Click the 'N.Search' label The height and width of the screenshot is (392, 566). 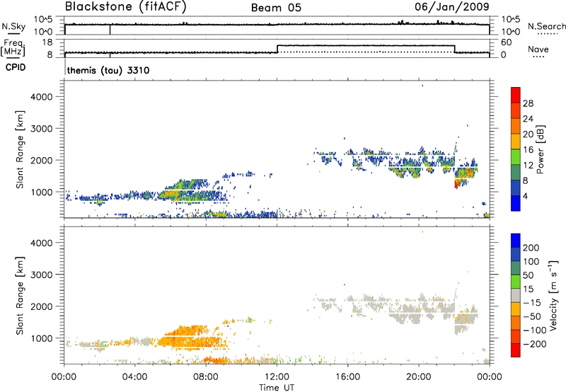click(546, 26)
